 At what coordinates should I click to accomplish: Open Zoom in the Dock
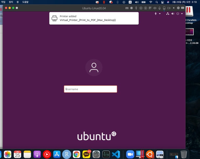130,154
